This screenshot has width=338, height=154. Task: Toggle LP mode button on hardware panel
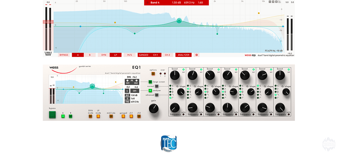point(98,116)
